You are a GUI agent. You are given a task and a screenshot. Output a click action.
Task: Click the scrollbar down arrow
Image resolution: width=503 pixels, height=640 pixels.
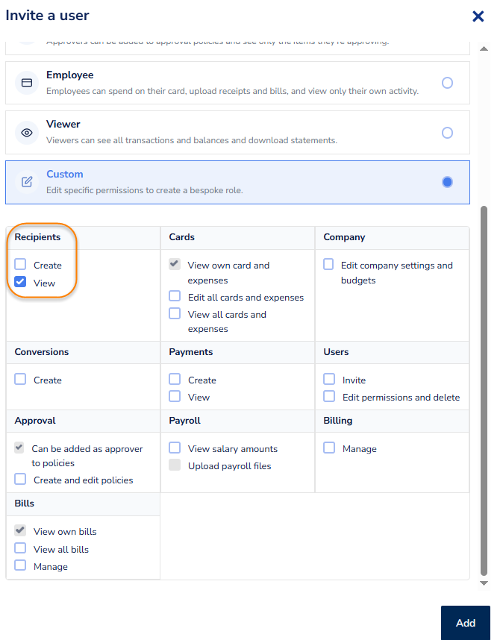484,583
